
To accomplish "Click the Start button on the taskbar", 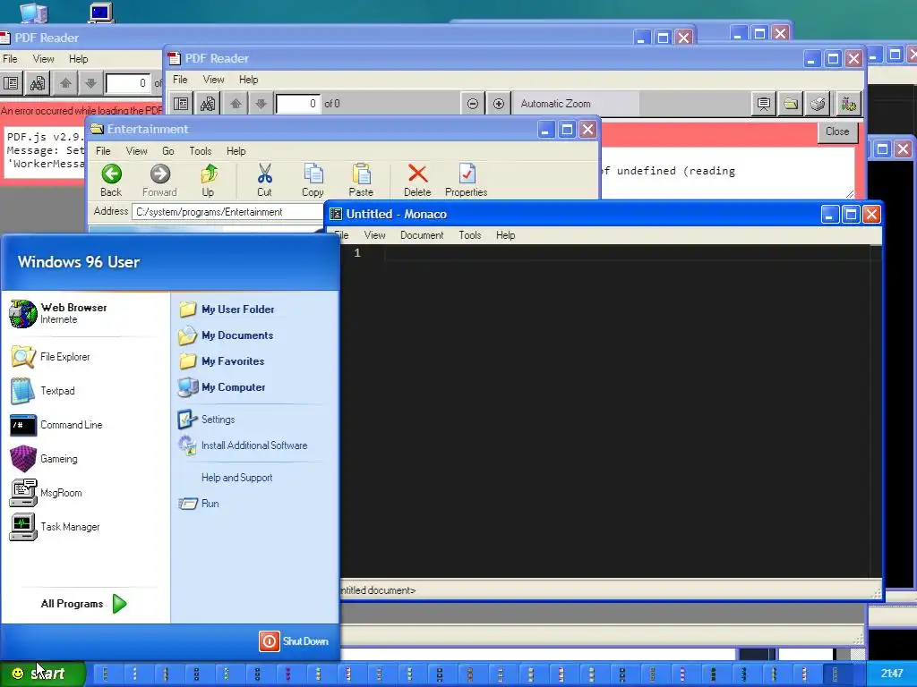I will [x=42, y=674].
